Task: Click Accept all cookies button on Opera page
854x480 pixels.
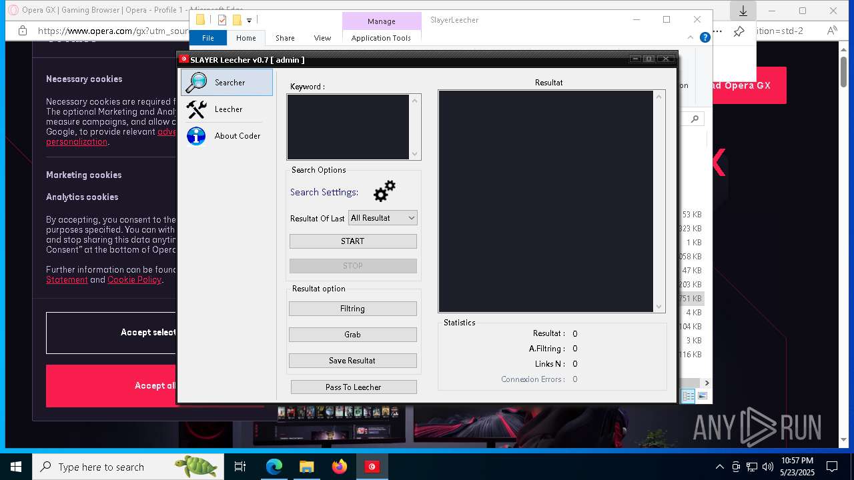Action: coord(111,385)
